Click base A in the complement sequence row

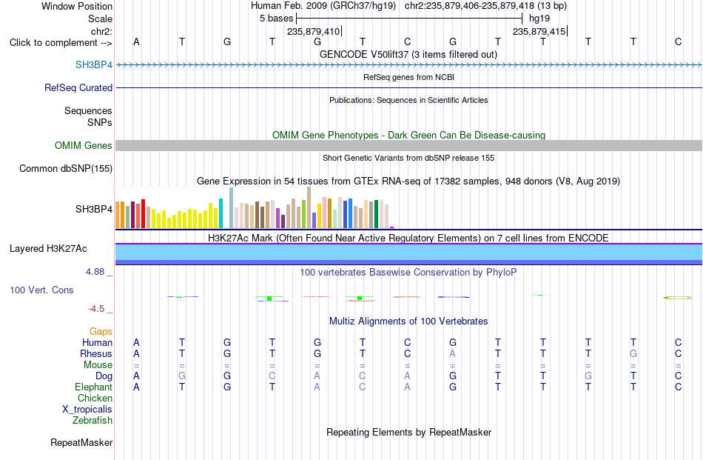point(136,41)
